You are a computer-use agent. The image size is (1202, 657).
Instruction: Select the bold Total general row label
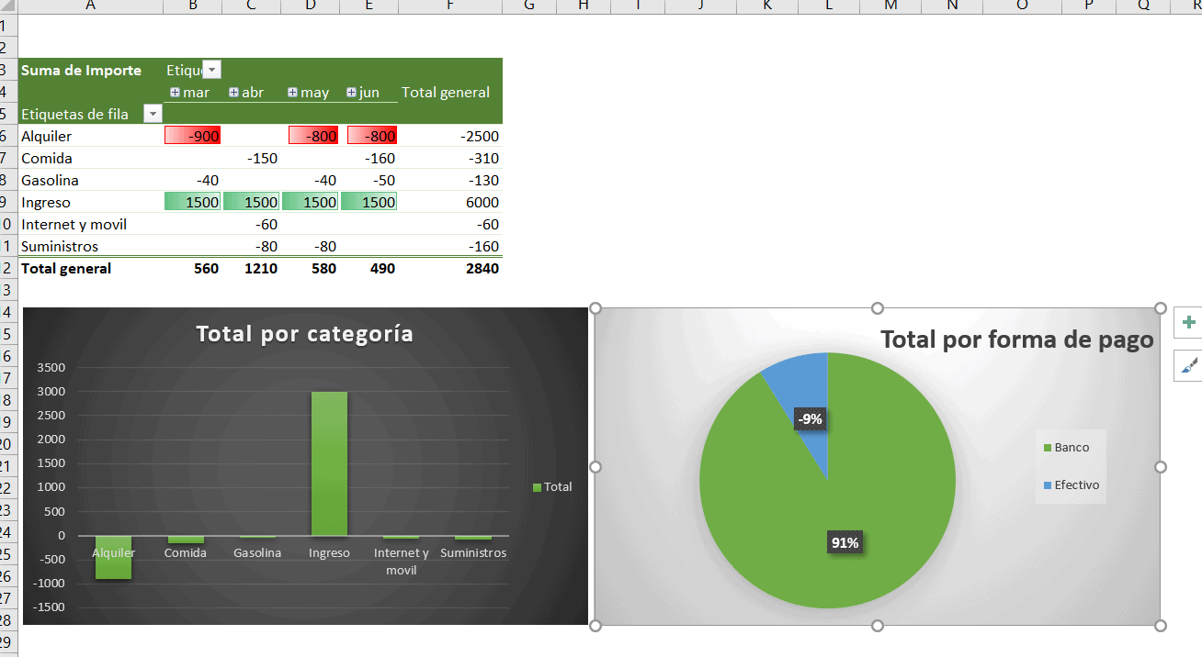point(66,268)
